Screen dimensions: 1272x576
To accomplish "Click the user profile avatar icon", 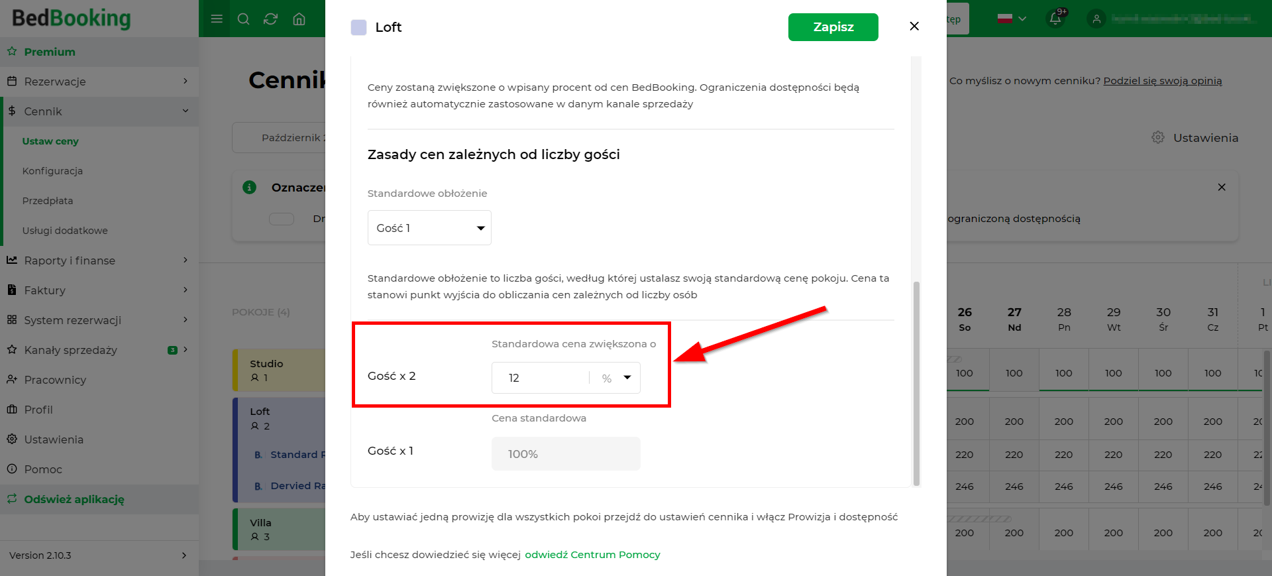I will click(x=1096, y=19).
